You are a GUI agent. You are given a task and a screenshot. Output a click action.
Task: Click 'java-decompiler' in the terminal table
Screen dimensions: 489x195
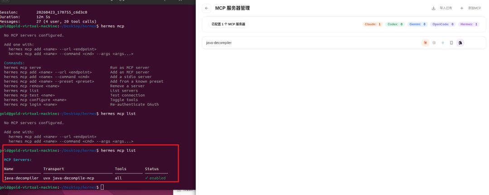point(21,178)
